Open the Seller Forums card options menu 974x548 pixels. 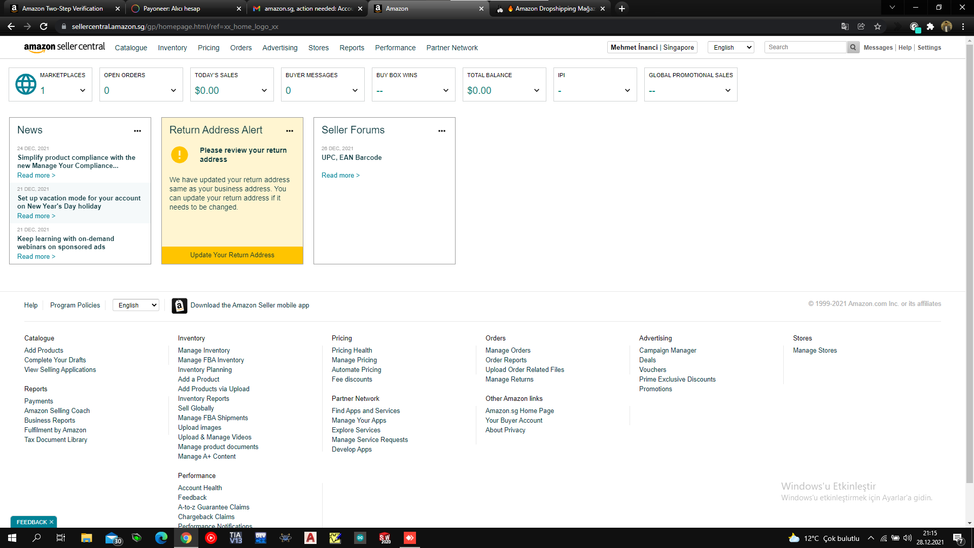tap(442, 131)
